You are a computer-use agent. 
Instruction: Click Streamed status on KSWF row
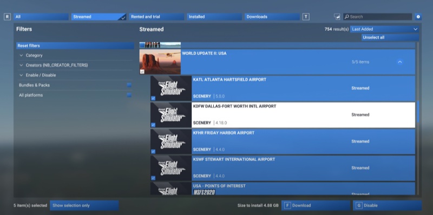coord(360,168)
